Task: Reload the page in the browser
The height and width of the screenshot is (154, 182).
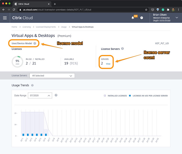Action: pos(14,10)
